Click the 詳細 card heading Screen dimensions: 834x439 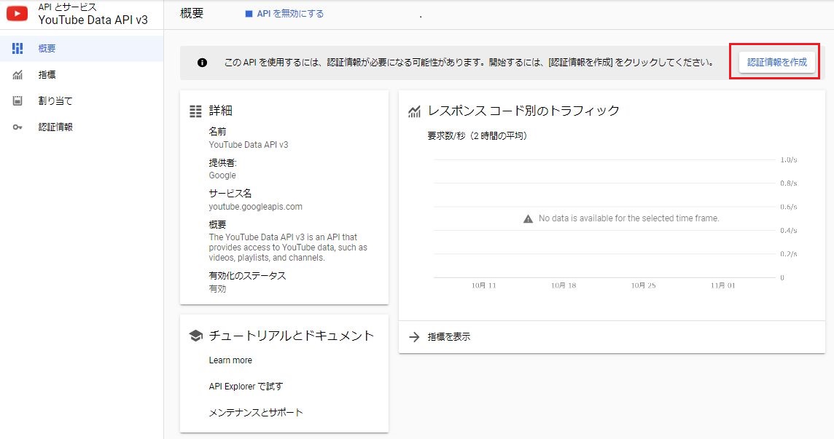[x=220, y=111]
